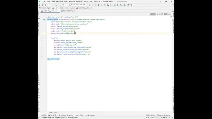The width and height of the screenshot is (212, 119).
Task: Click the Open folder toolbar icon
Action: [x=39, y=5]
